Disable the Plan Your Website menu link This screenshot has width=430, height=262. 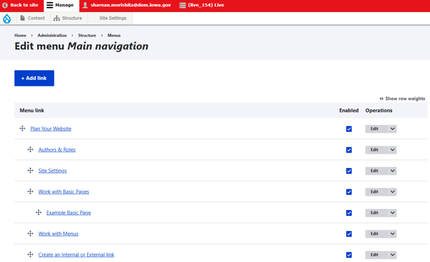[x=349, y=129]
